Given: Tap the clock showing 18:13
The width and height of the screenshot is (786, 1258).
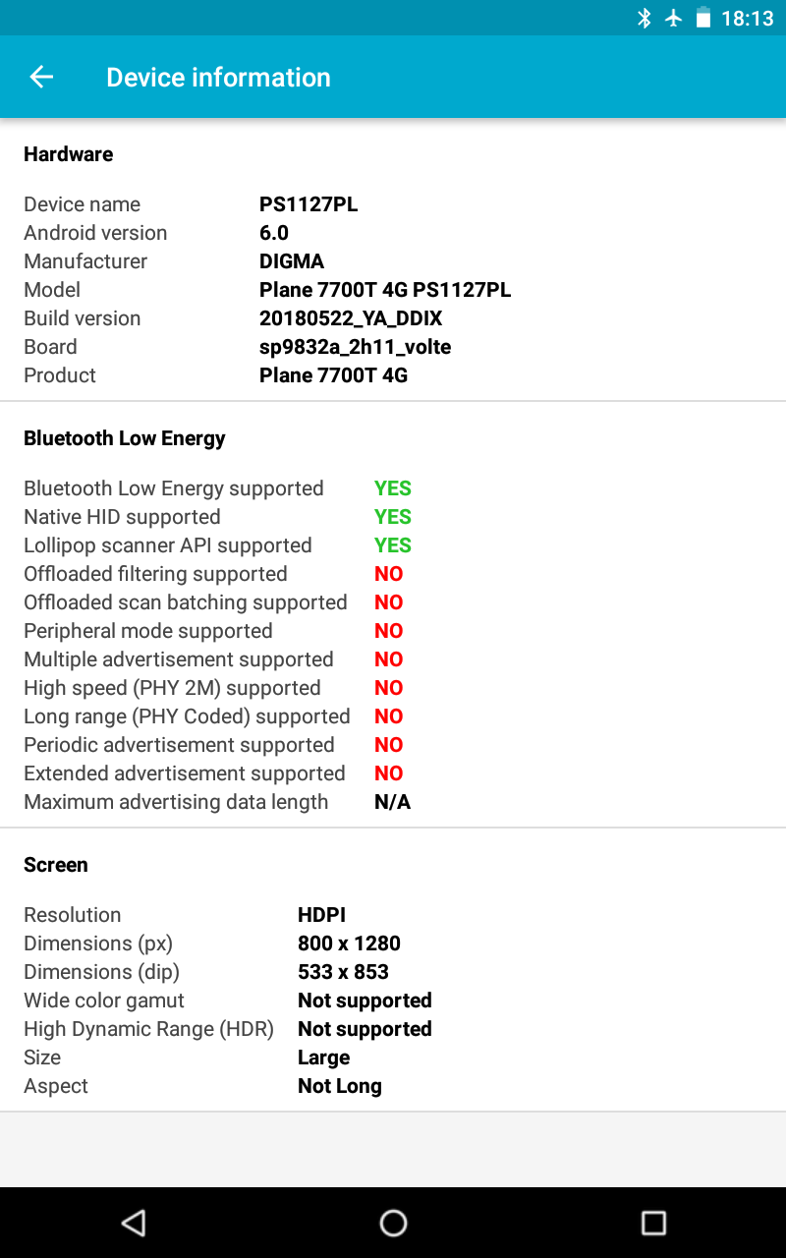Looking at the screenshot, I should click(x=748, y=18).
